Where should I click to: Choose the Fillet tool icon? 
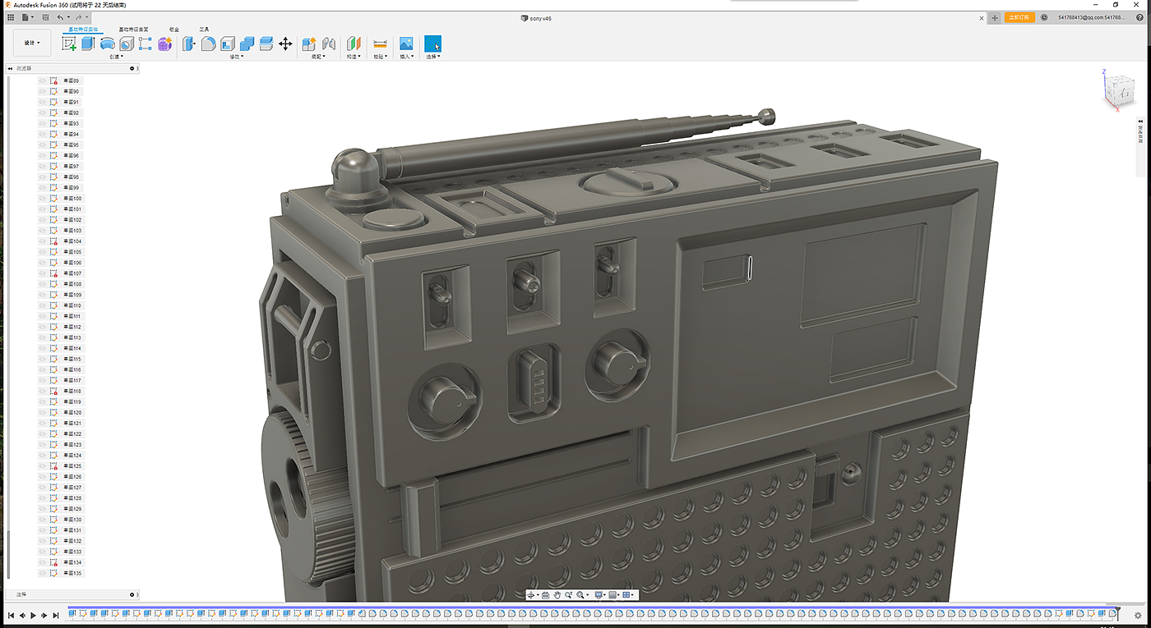point(209,44)
